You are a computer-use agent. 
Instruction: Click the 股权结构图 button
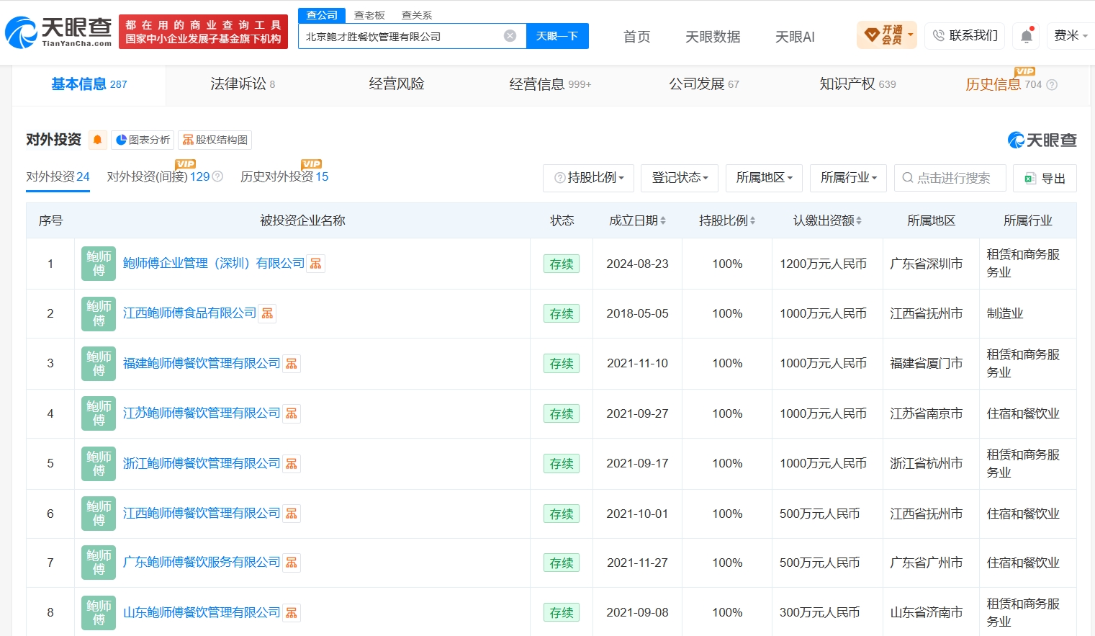(215, 140)
